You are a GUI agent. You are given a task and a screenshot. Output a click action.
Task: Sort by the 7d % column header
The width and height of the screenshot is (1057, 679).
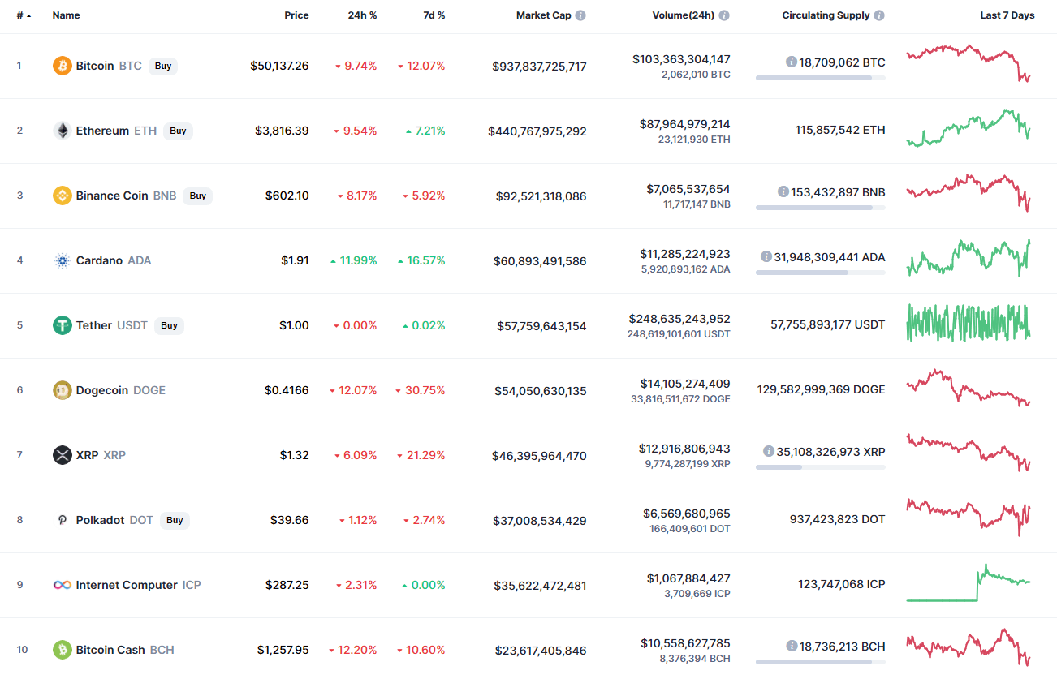(434, 15)
